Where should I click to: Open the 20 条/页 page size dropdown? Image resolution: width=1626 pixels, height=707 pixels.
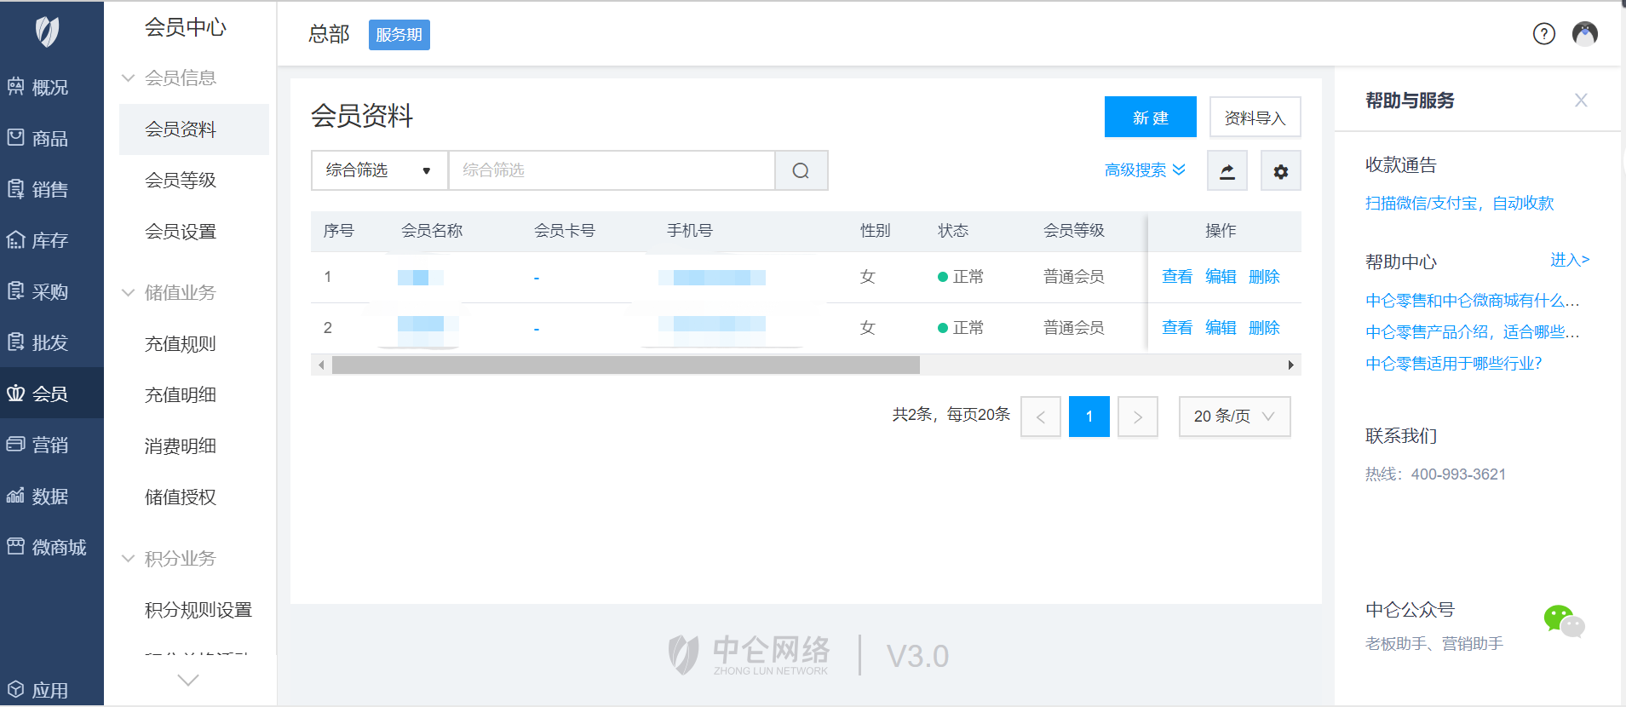coord(1233,417)
